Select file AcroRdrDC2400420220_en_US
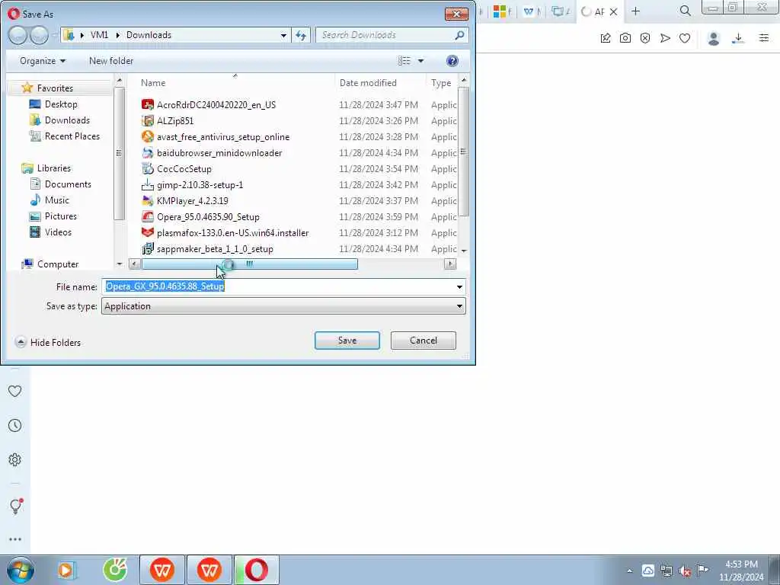 pyautogui.click(x=216, y=105)
